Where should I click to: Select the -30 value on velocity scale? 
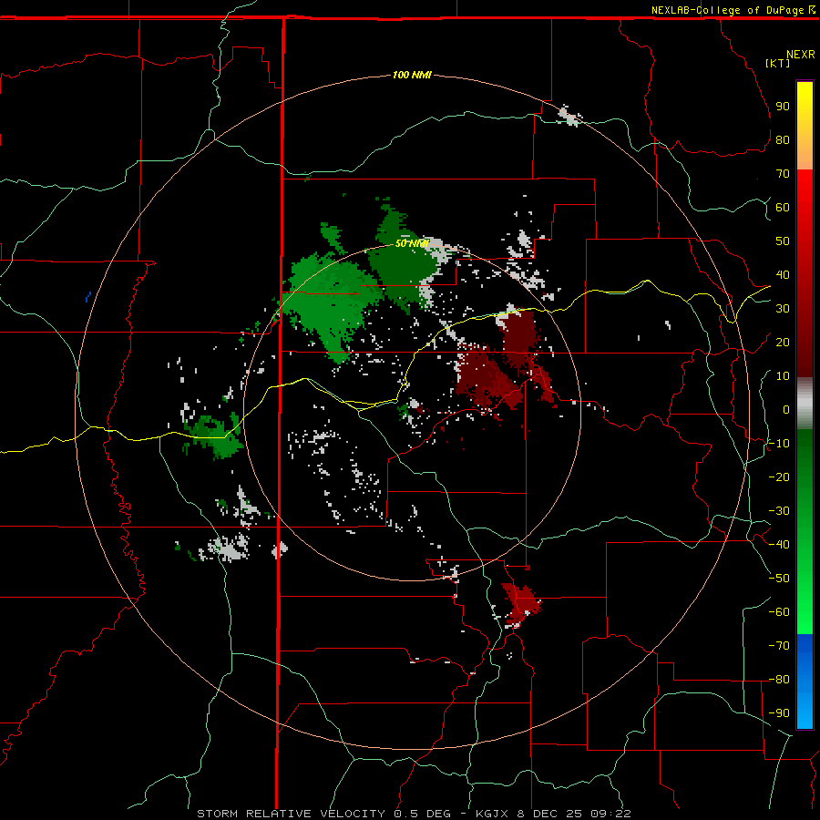[x=779, y=511]
